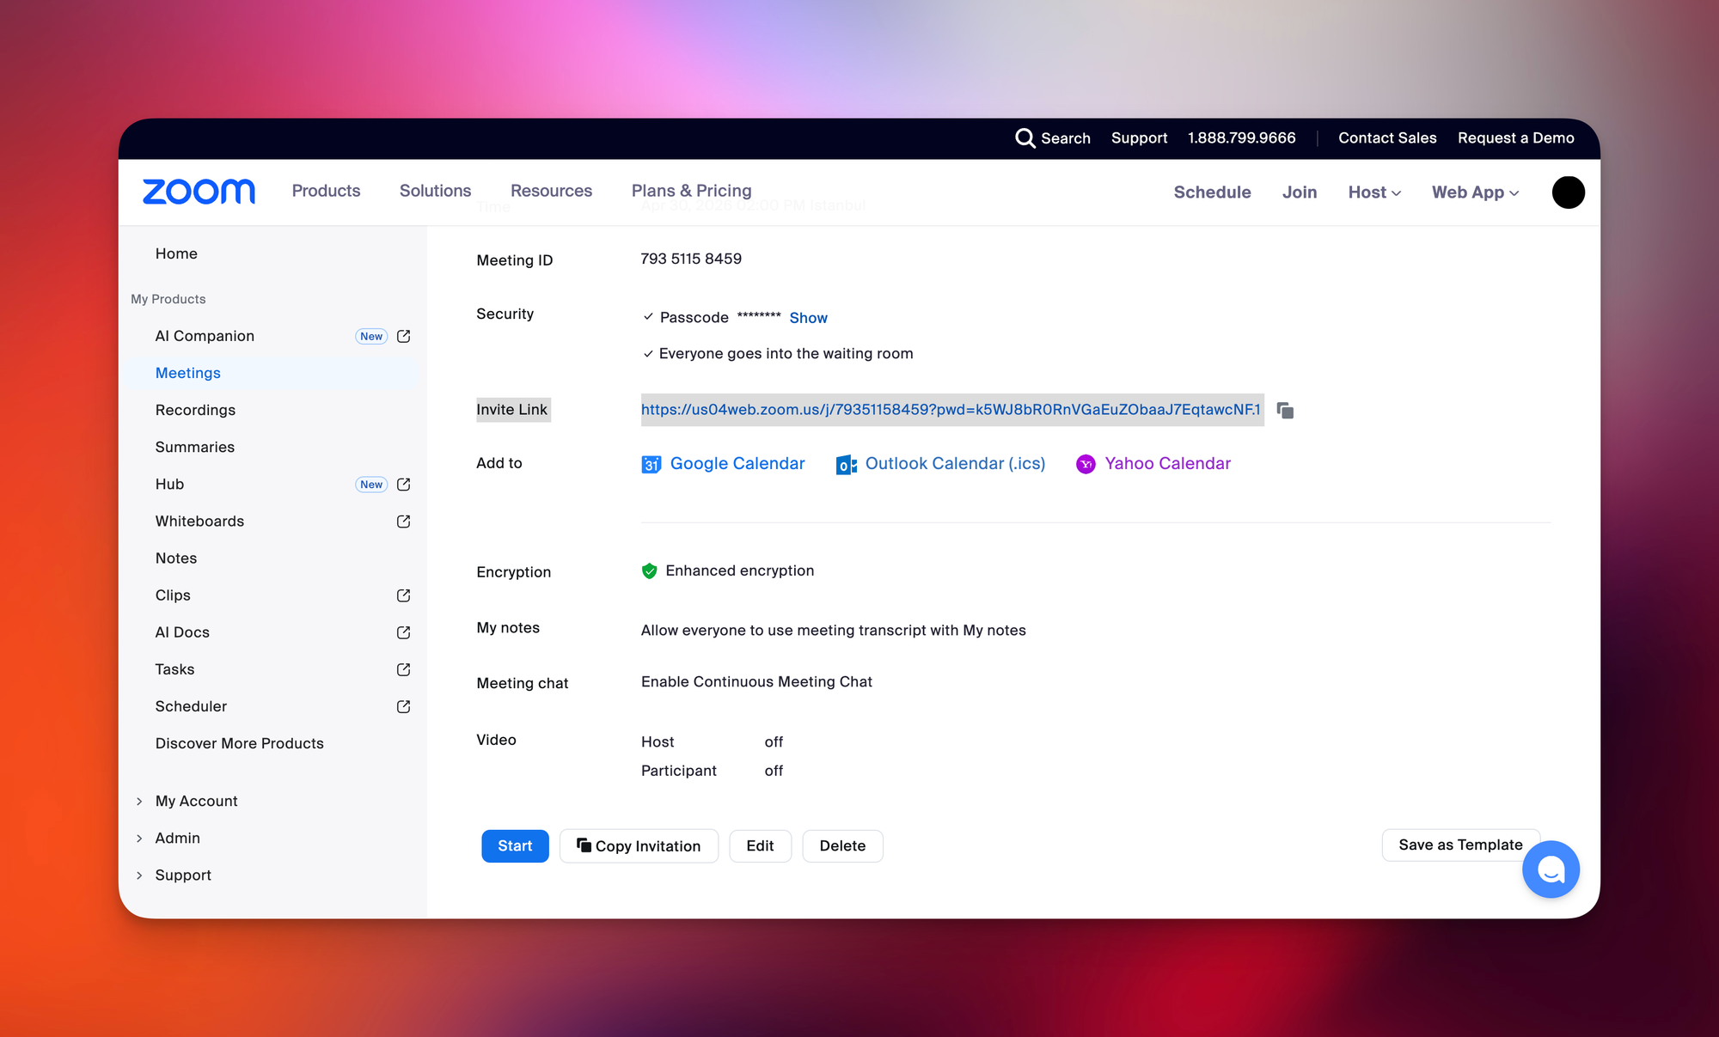Add meeting to Yahoo Calendar
The width and height of the screenshot is (1719, 1037).
tap(1167, 464)
